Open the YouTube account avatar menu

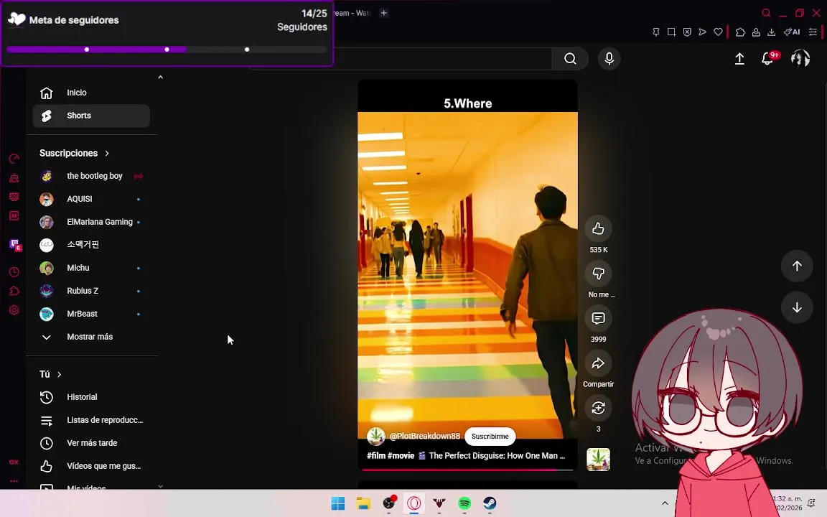(x=800, y=58)
